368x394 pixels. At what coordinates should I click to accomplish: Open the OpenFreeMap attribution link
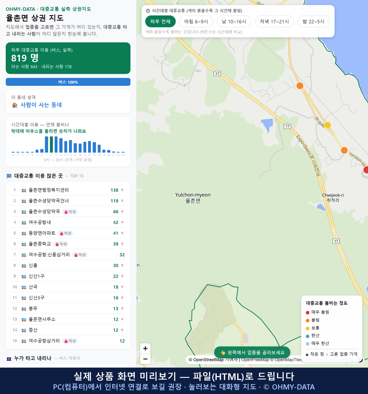(255, 360)
